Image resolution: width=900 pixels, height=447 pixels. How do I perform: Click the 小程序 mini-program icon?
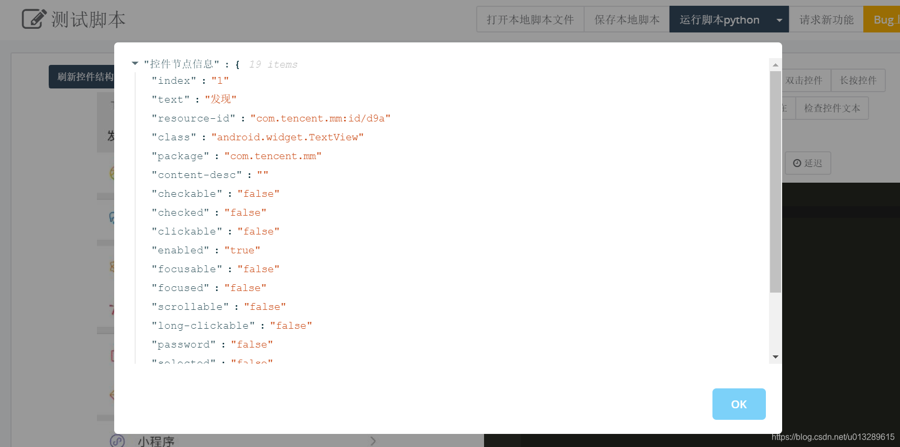[x=117, y=441]
